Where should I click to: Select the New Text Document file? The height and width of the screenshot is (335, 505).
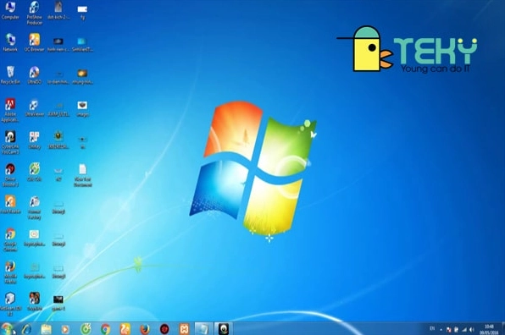point(83,175)
